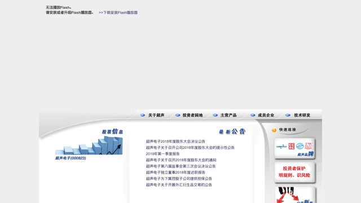Screen dimensions: 361x203
Task: Click the blue icon beside 关于超声
Action: pyautogui.click(x=143, y=115)
